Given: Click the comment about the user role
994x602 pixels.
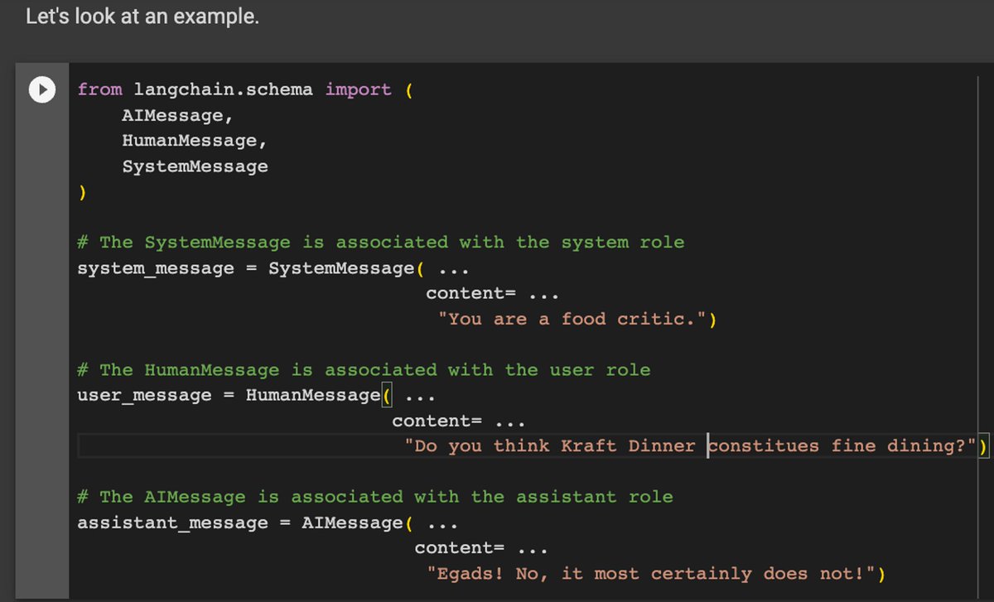Looking at the screenshot, I should (x=364, y=370).
